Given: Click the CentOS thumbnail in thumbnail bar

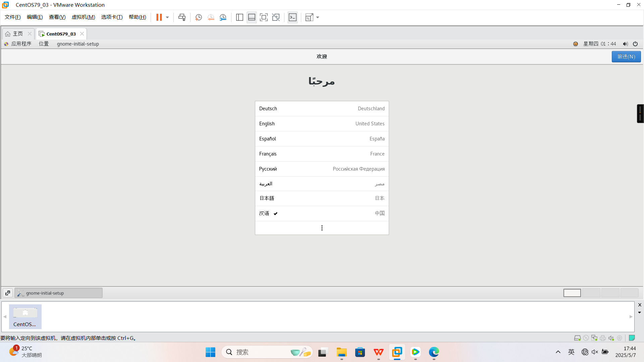Looking at the screenshot, I should (25, 317).
